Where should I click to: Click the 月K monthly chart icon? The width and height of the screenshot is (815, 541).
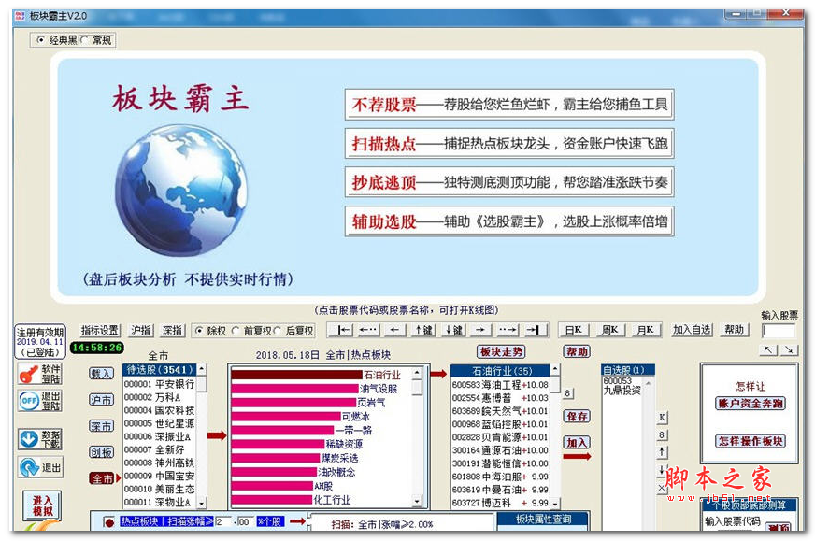(x=646, y=329)
